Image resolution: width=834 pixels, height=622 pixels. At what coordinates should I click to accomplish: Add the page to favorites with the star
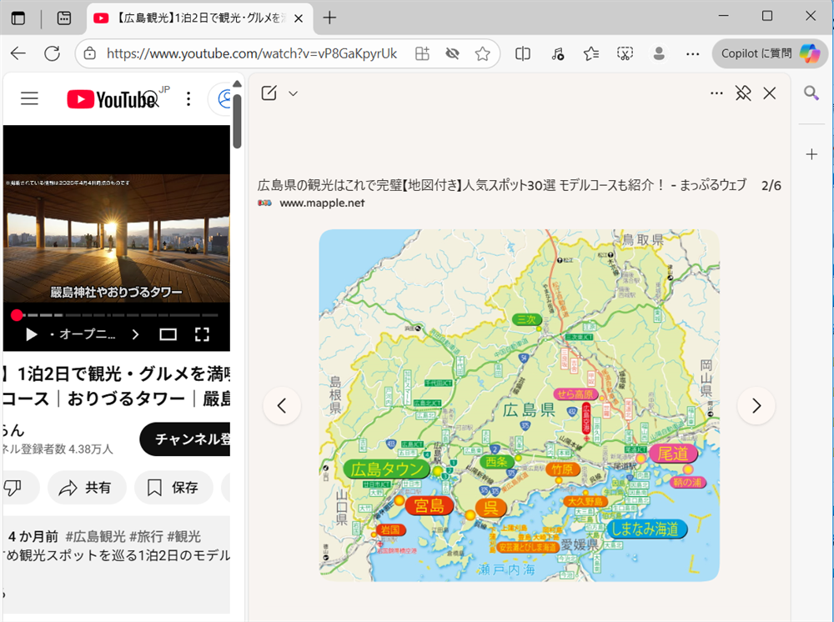pos(483,53)
